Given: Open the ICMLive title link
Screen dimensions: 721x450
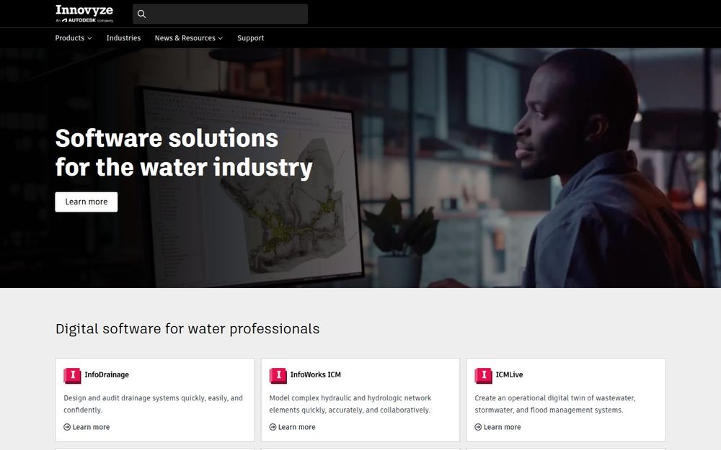Looking at the screenshot, I should [509, 374].
